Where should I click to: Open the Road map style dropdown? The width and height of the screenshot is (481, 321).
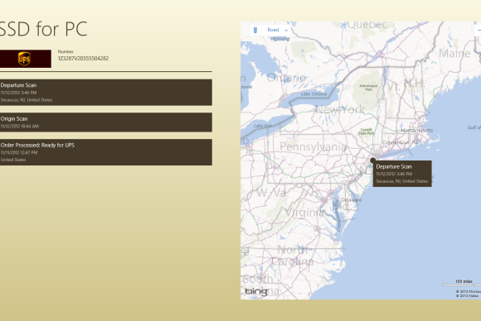click(275, 30)
